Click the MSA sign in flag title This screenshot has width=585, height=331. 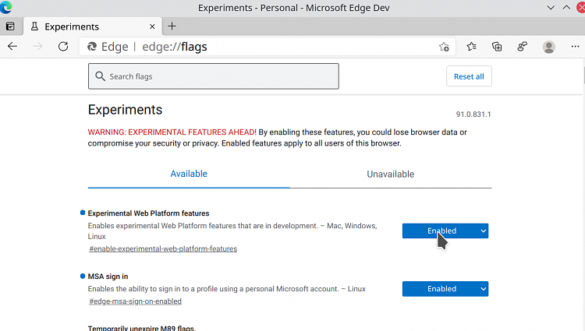click(x=108, y=276)
